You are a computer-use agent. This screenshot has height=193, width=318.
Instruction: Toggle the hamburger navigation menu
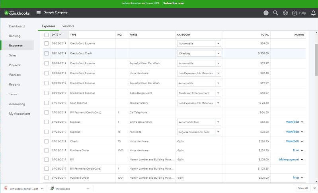pos(38,13)
